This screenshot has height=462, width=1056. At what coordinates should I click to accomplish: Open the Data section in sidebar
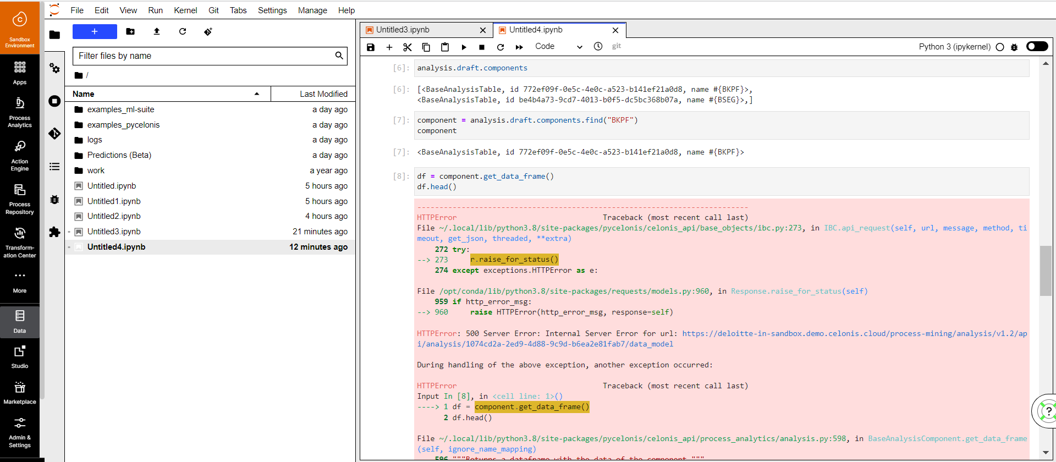(20, 322)
